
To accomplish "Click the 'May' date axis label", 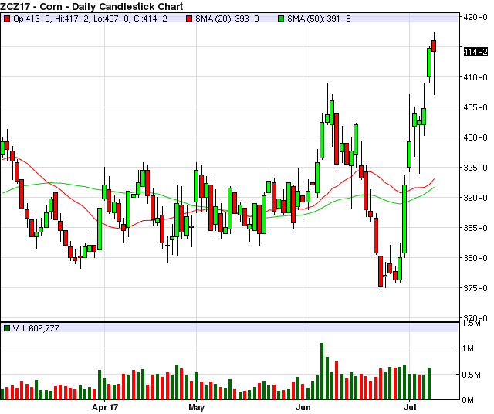I will point(196,407).
